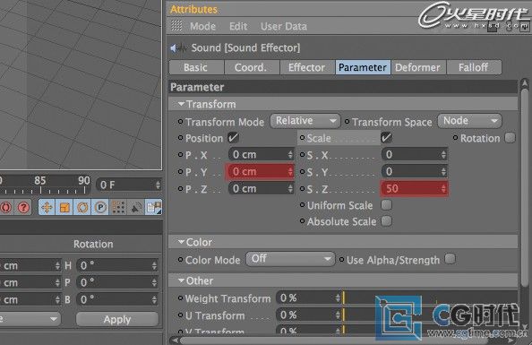Viewport: 532px width, 345px height.
Task: Collapse the Transform section
Action: (181, 104)
